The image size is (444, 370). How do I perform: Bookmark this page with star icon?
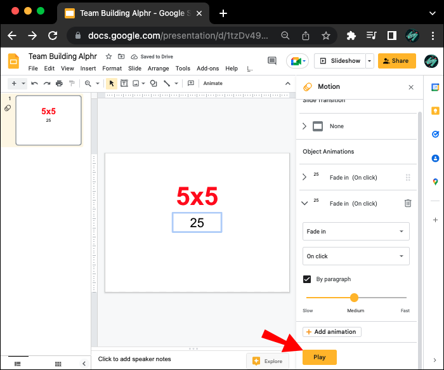pos(326,36)
